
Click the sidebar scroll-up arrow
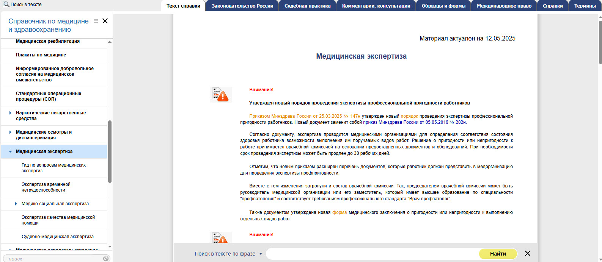[x=110, y=42]
